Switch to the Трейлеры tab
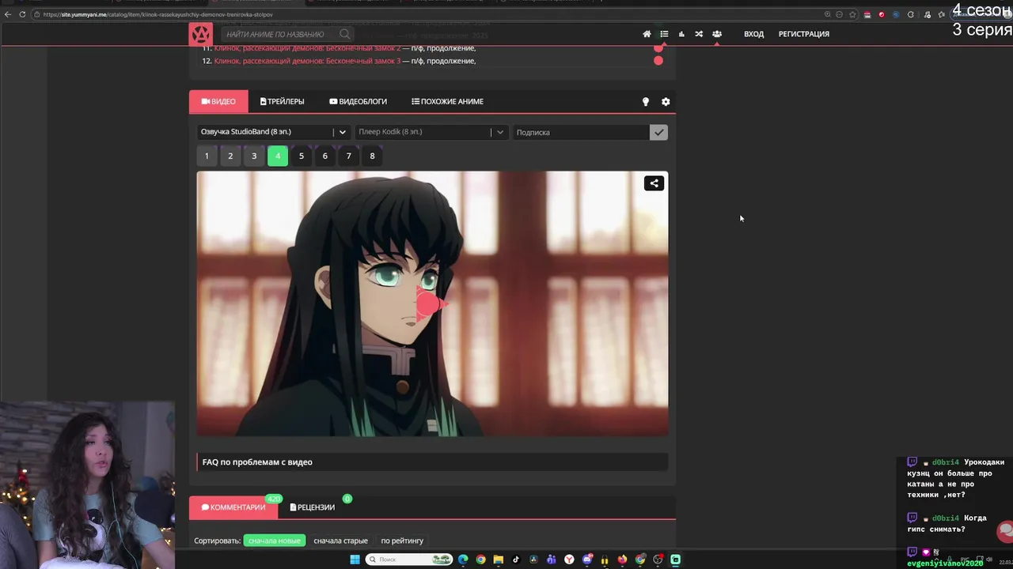 pos(283,101)
